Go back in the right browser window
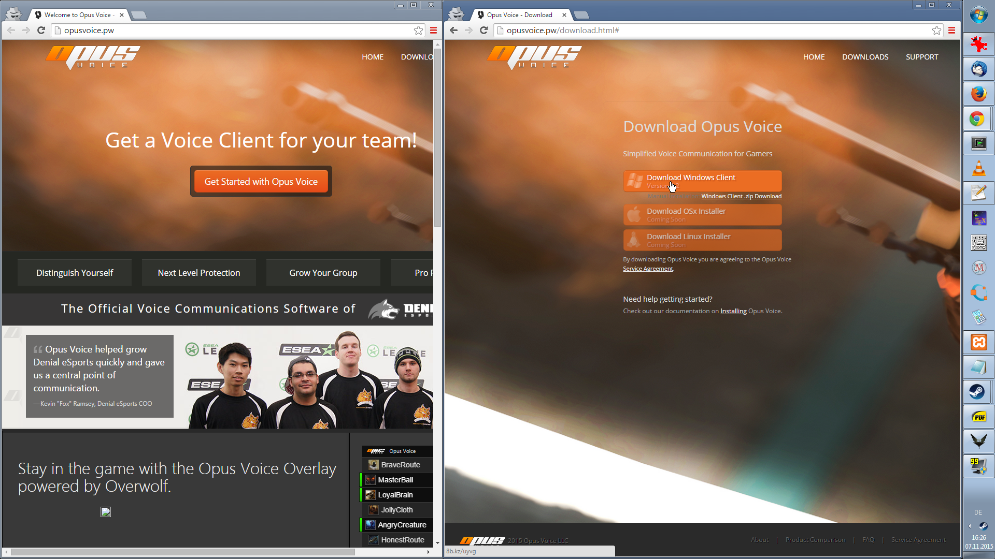The image size is (995, 559). [454, 31]
